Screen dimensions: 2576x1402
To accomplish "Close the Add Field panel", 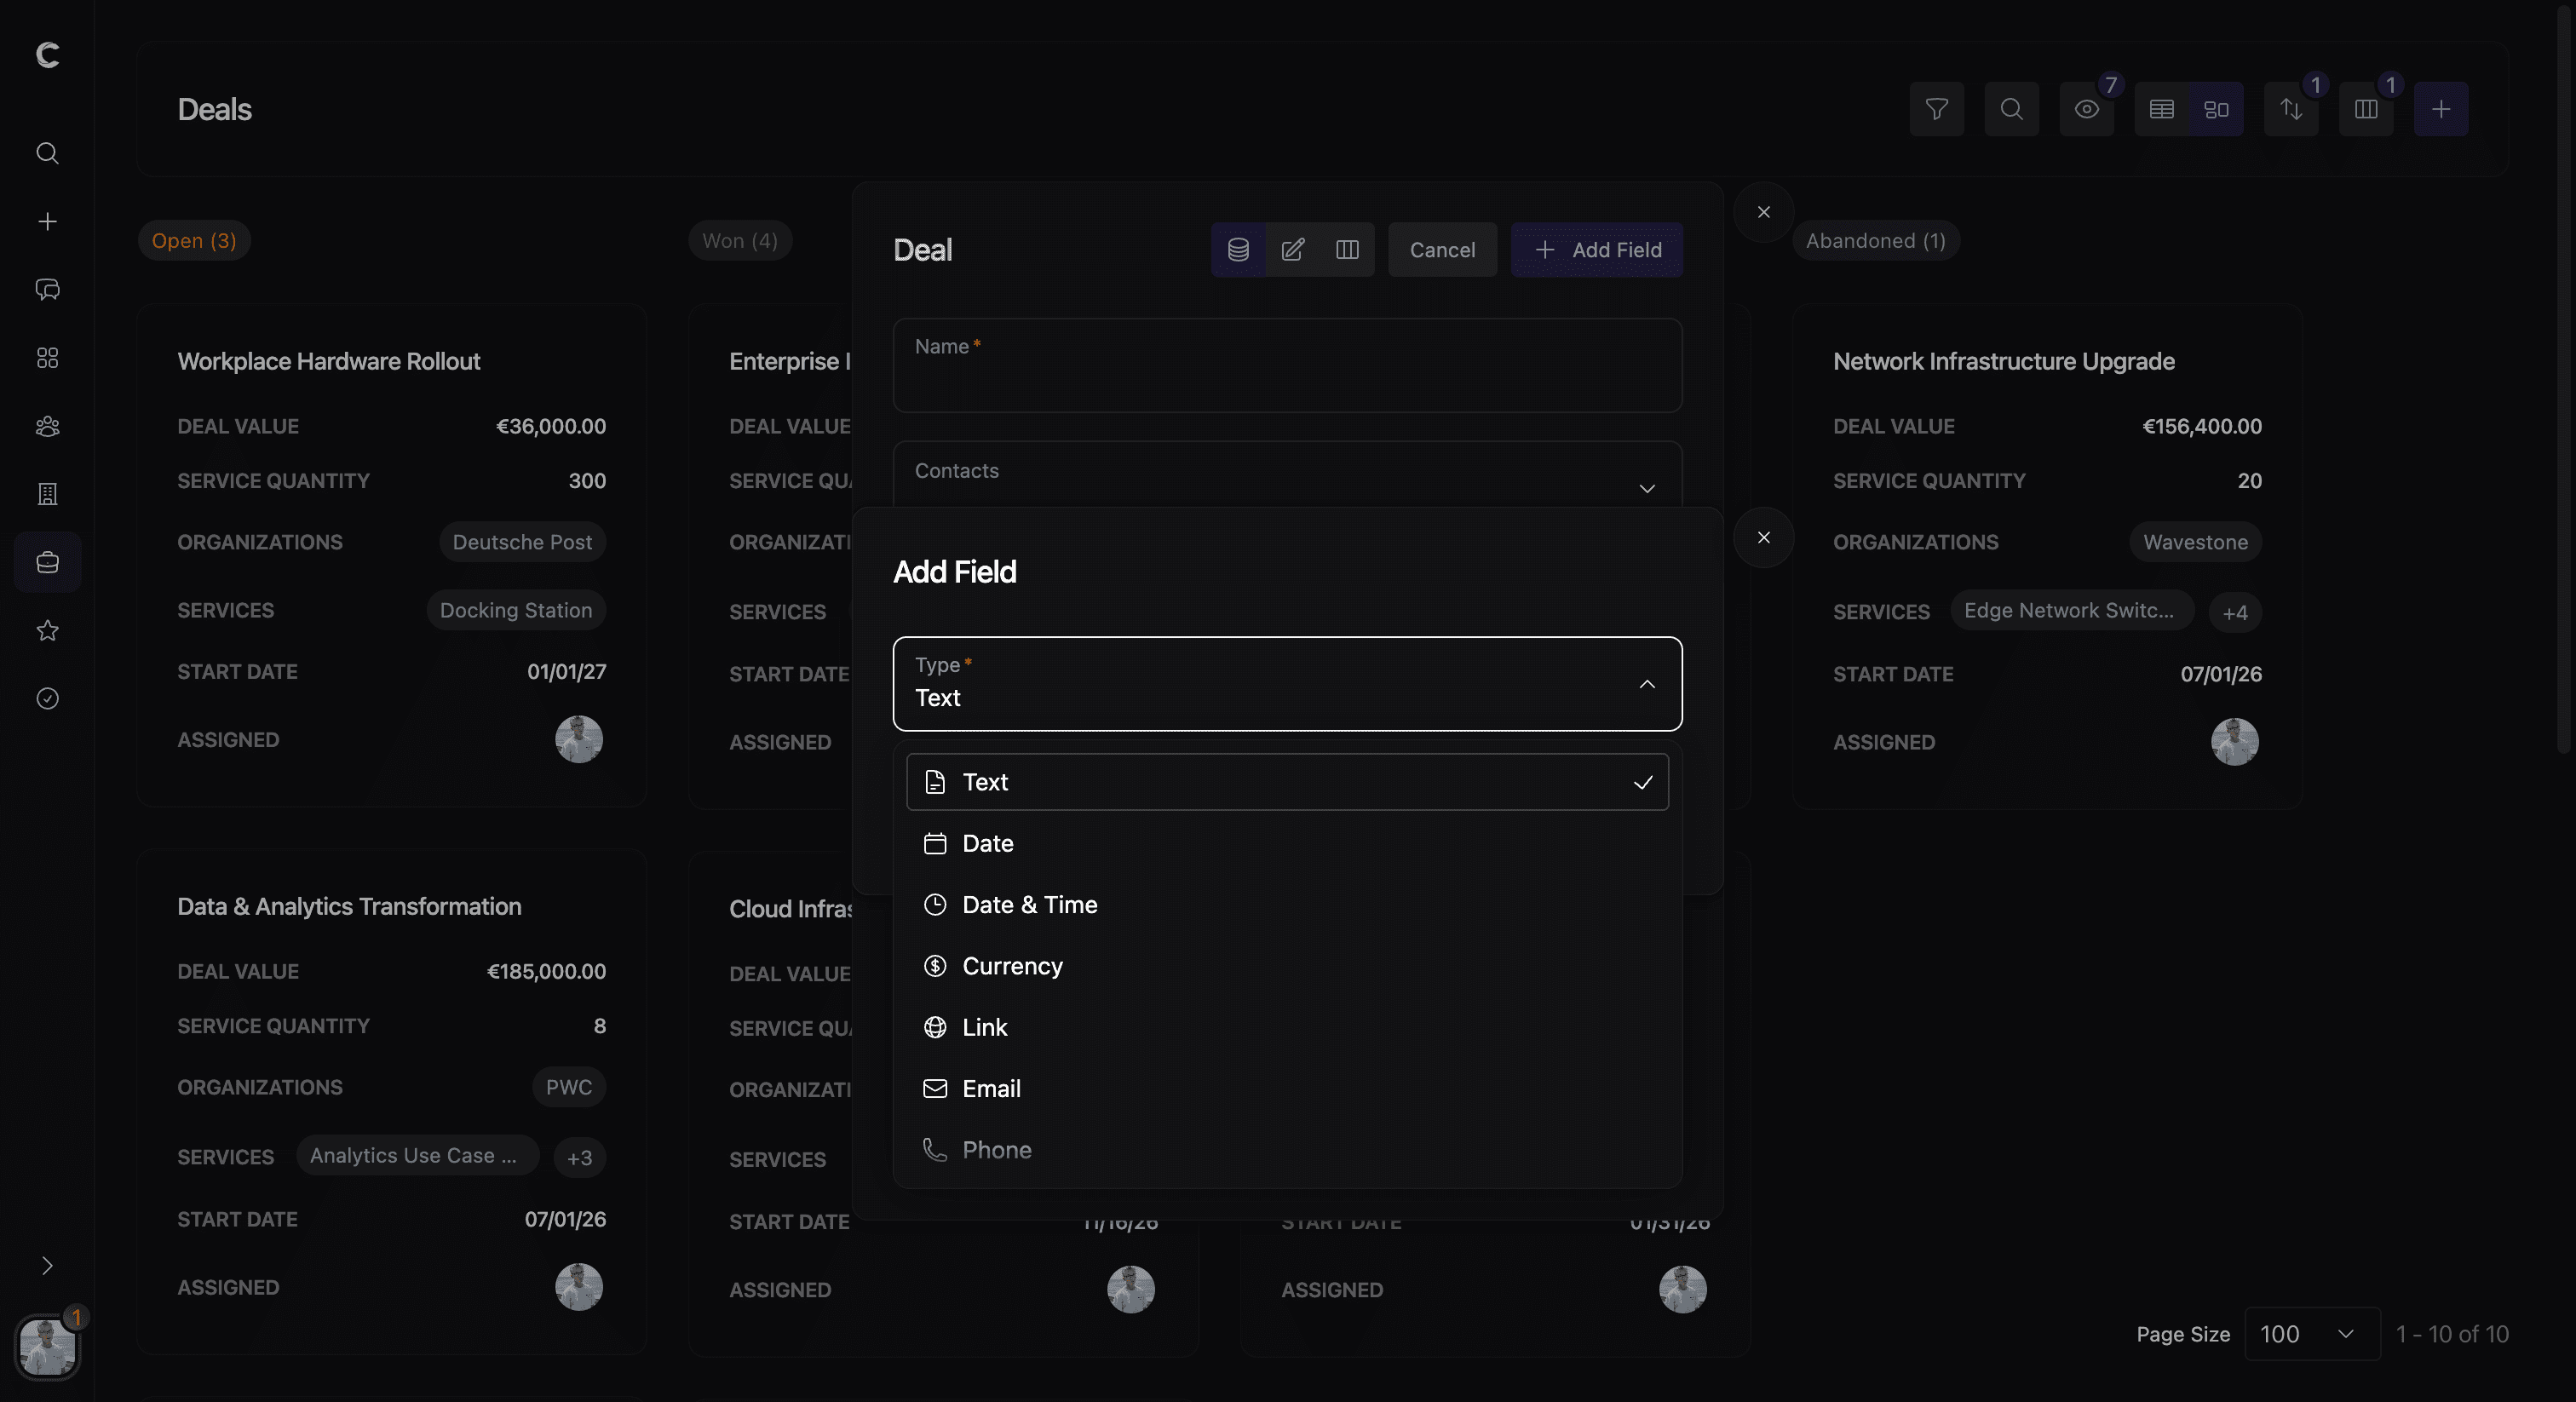I will coord(1763,538).
